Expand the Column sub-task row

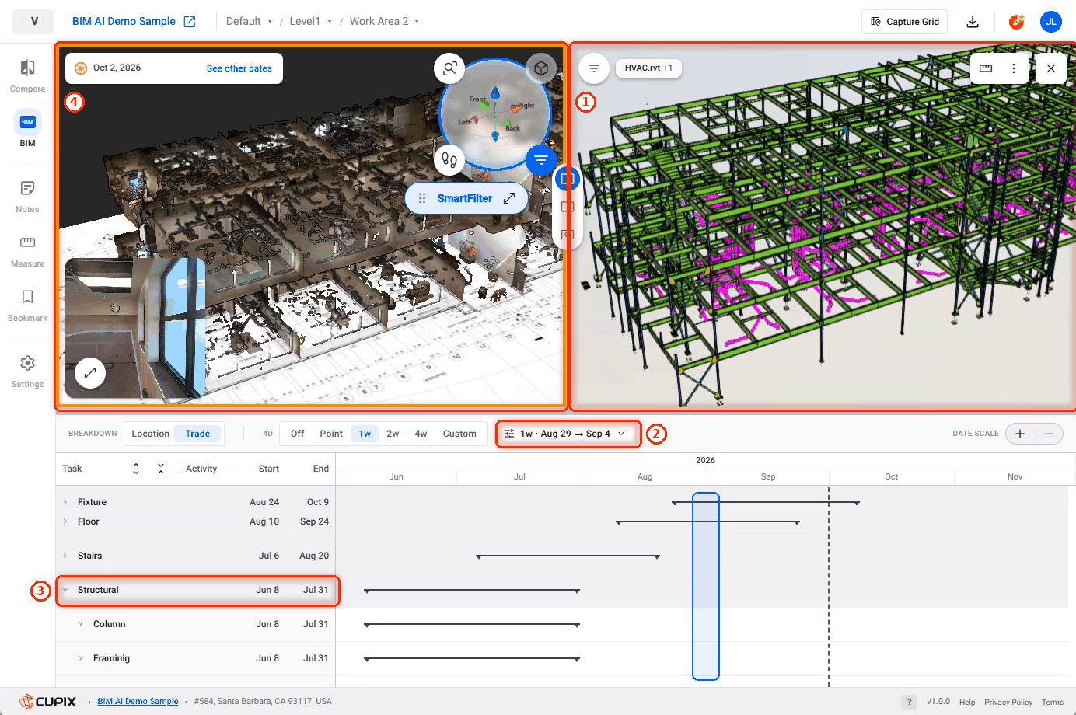[x=81, y=624]
